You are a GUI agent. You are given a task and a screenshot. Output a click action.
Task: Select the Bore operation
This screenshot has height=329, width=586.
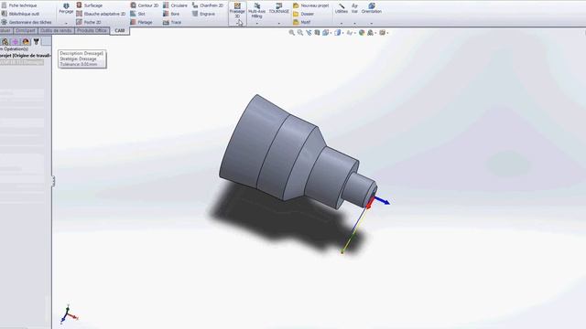(171, 14)
